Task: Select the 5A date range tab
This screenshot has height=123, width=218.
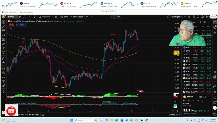Action: [33, 115]
